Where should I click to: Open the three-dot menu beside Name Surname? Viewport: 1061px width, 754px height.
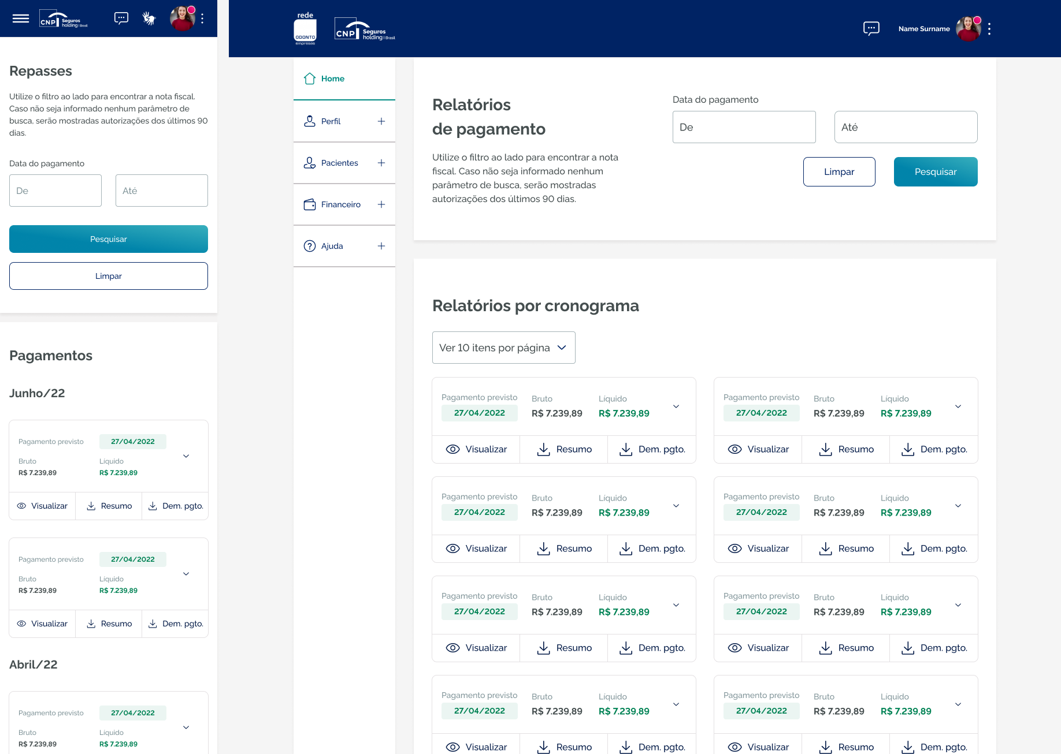coord(989,29)
